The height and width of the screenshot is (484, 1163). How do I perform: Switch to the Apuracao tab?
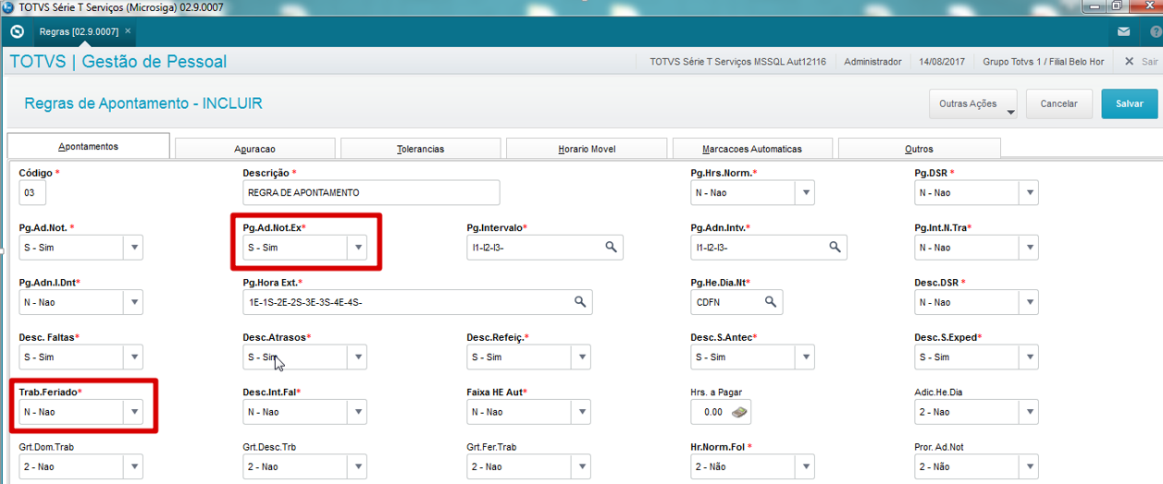pos(254,149)
